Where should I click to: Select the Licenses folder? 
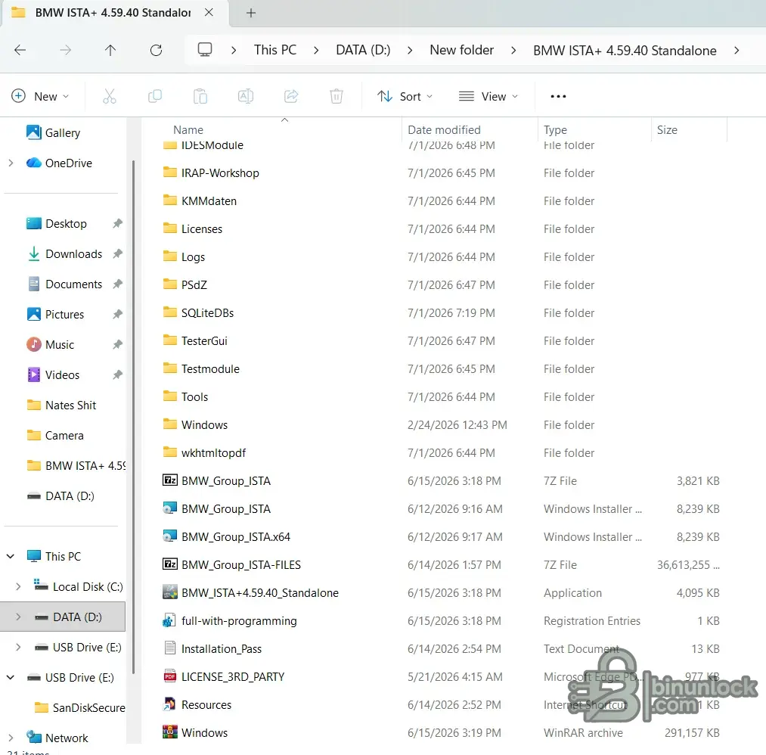pyautogui.click(x=201, y=228)
